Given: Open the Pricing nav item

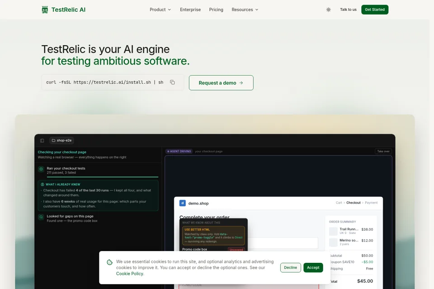Looking at the screenshot, I should click(216, 9).
